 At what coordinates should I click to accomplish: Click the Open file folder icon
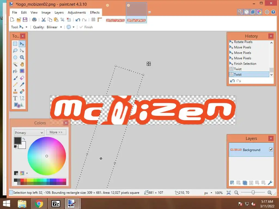point(19,20)
